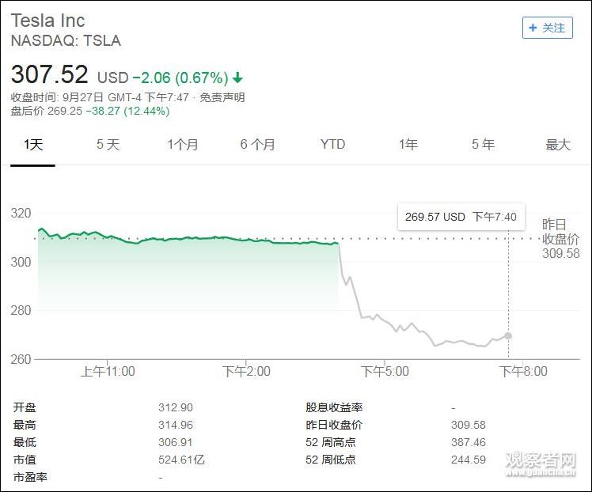The image size is (592, 492).
Task: Click the 观察者网 watermark logo
Action: (541, 462)
